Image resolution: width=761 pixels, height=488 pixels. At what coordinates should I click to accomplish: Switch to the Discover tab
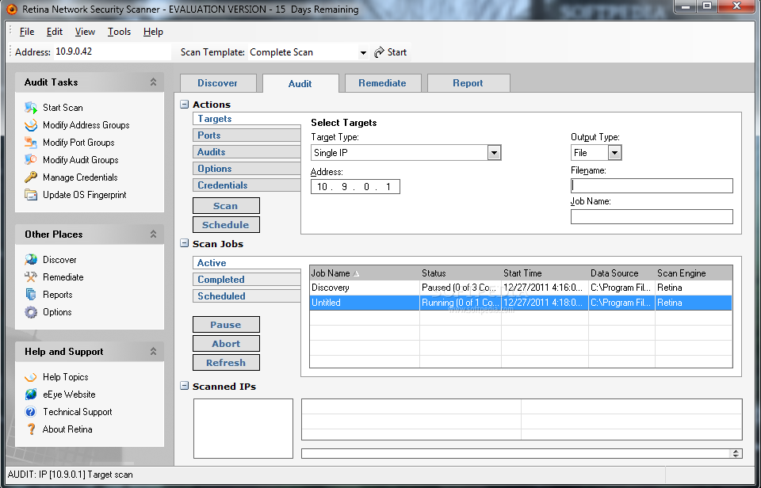[x=218, y=83]
